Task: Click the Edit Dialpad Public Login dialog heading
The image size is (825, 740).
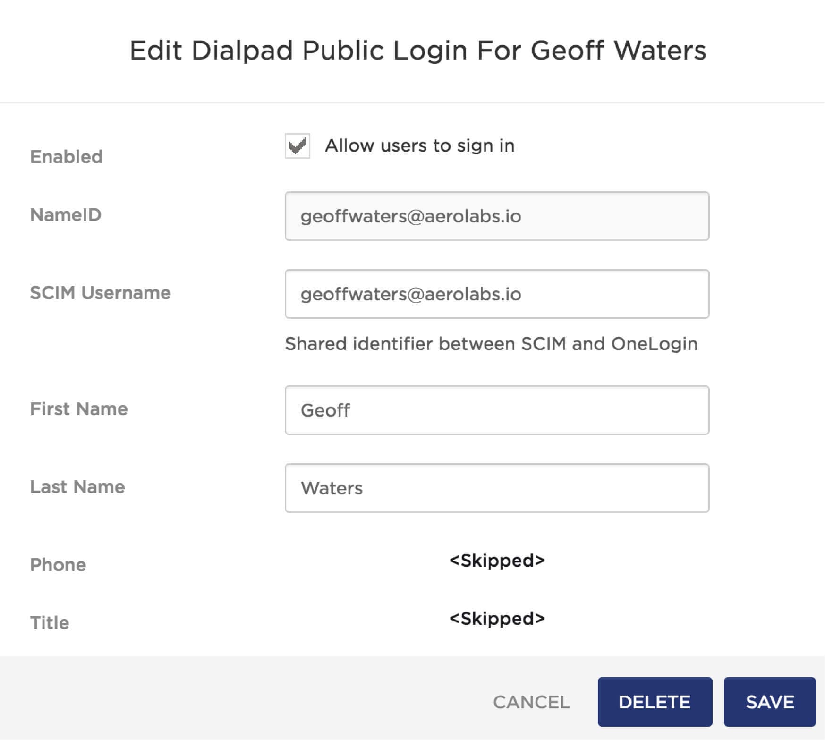Action: pos(417,51)
